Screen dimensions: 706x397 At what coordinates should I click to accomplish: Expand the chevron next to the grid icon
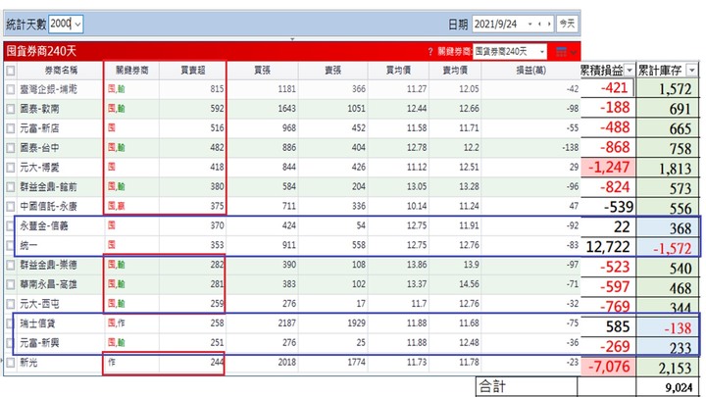pyautogui.click(x=573, y=52)
